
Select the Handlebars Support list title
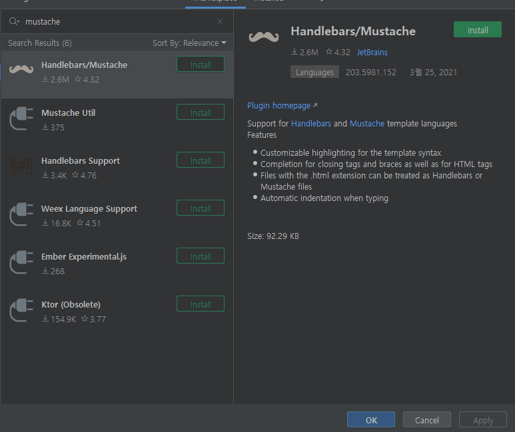click(81, 161)
